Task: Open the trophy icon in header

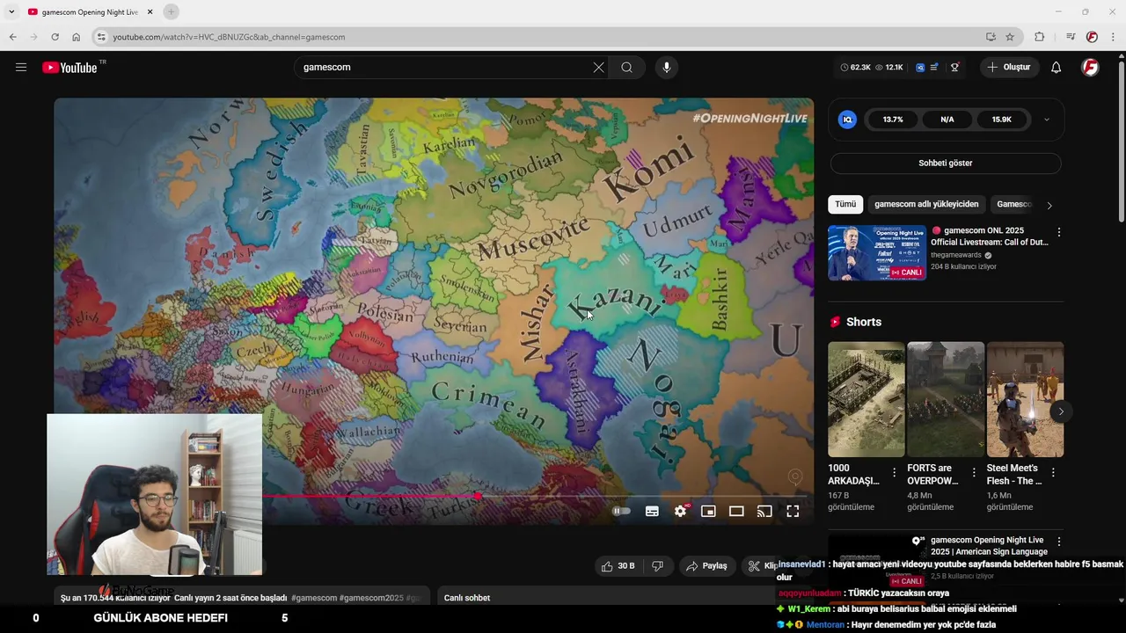Action: click(x=954, y=68)
